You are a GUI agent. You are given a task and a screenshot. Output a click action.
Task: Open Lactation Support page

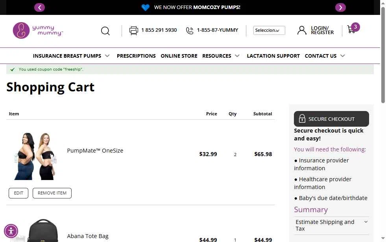coord(273,56)
